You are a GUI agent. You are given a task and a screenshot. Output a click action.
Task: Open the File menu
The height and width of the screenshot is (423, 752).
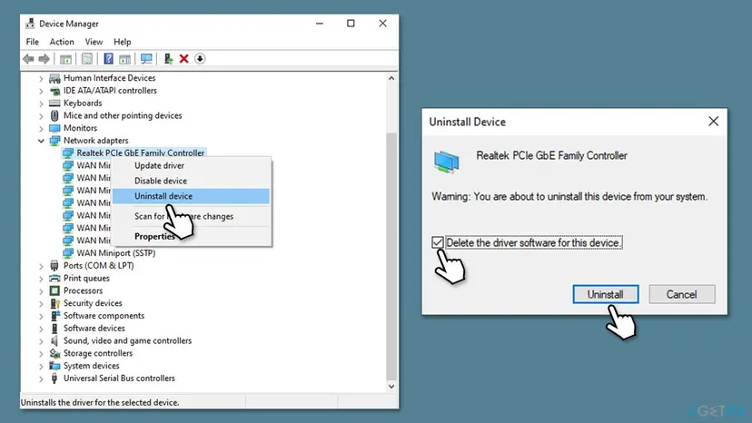point(32,42)
